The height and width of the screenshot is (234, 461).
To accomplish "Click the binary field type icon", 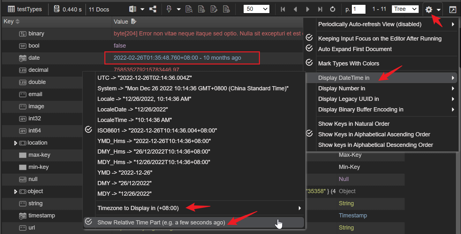I will [x=23, y=34].
